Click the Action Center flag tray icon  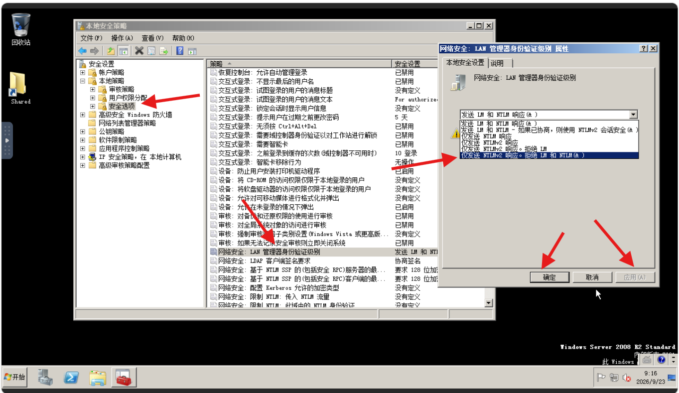point(601,377)
